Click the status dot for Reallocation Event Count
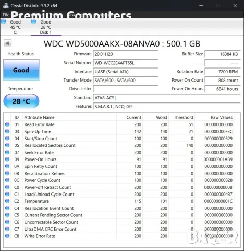This screenshot has height=251, width=244. (x=7, y=208)
